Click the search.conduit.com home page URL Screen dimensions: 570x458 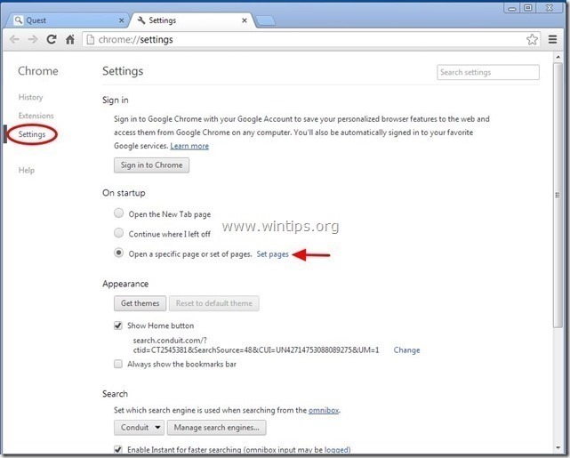point(256,345)
